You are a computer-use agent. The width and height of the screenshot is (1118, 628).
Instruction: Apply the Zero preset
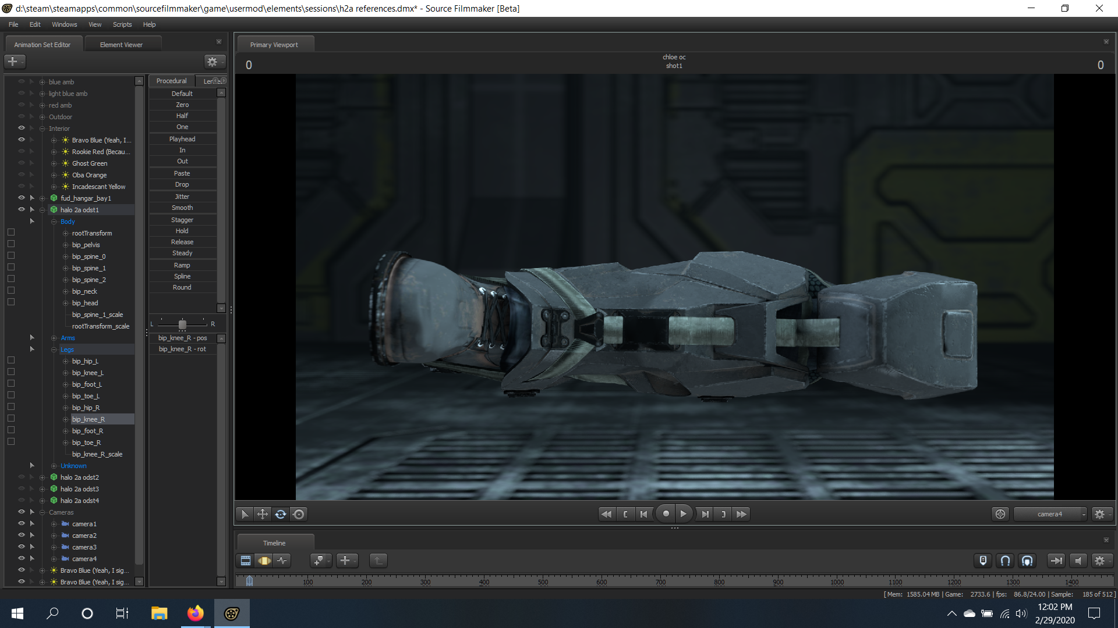[182, 105]
